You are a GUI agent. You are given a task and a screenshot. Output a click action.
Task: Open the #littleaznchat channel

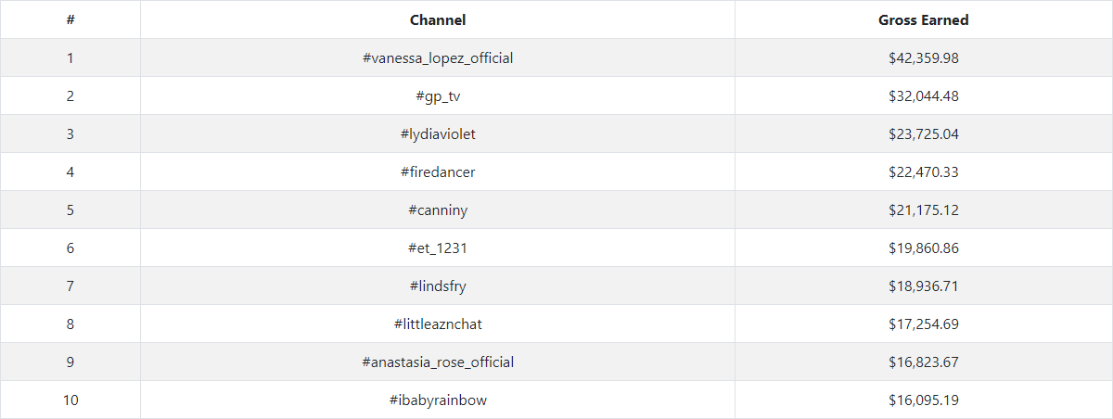438,324
